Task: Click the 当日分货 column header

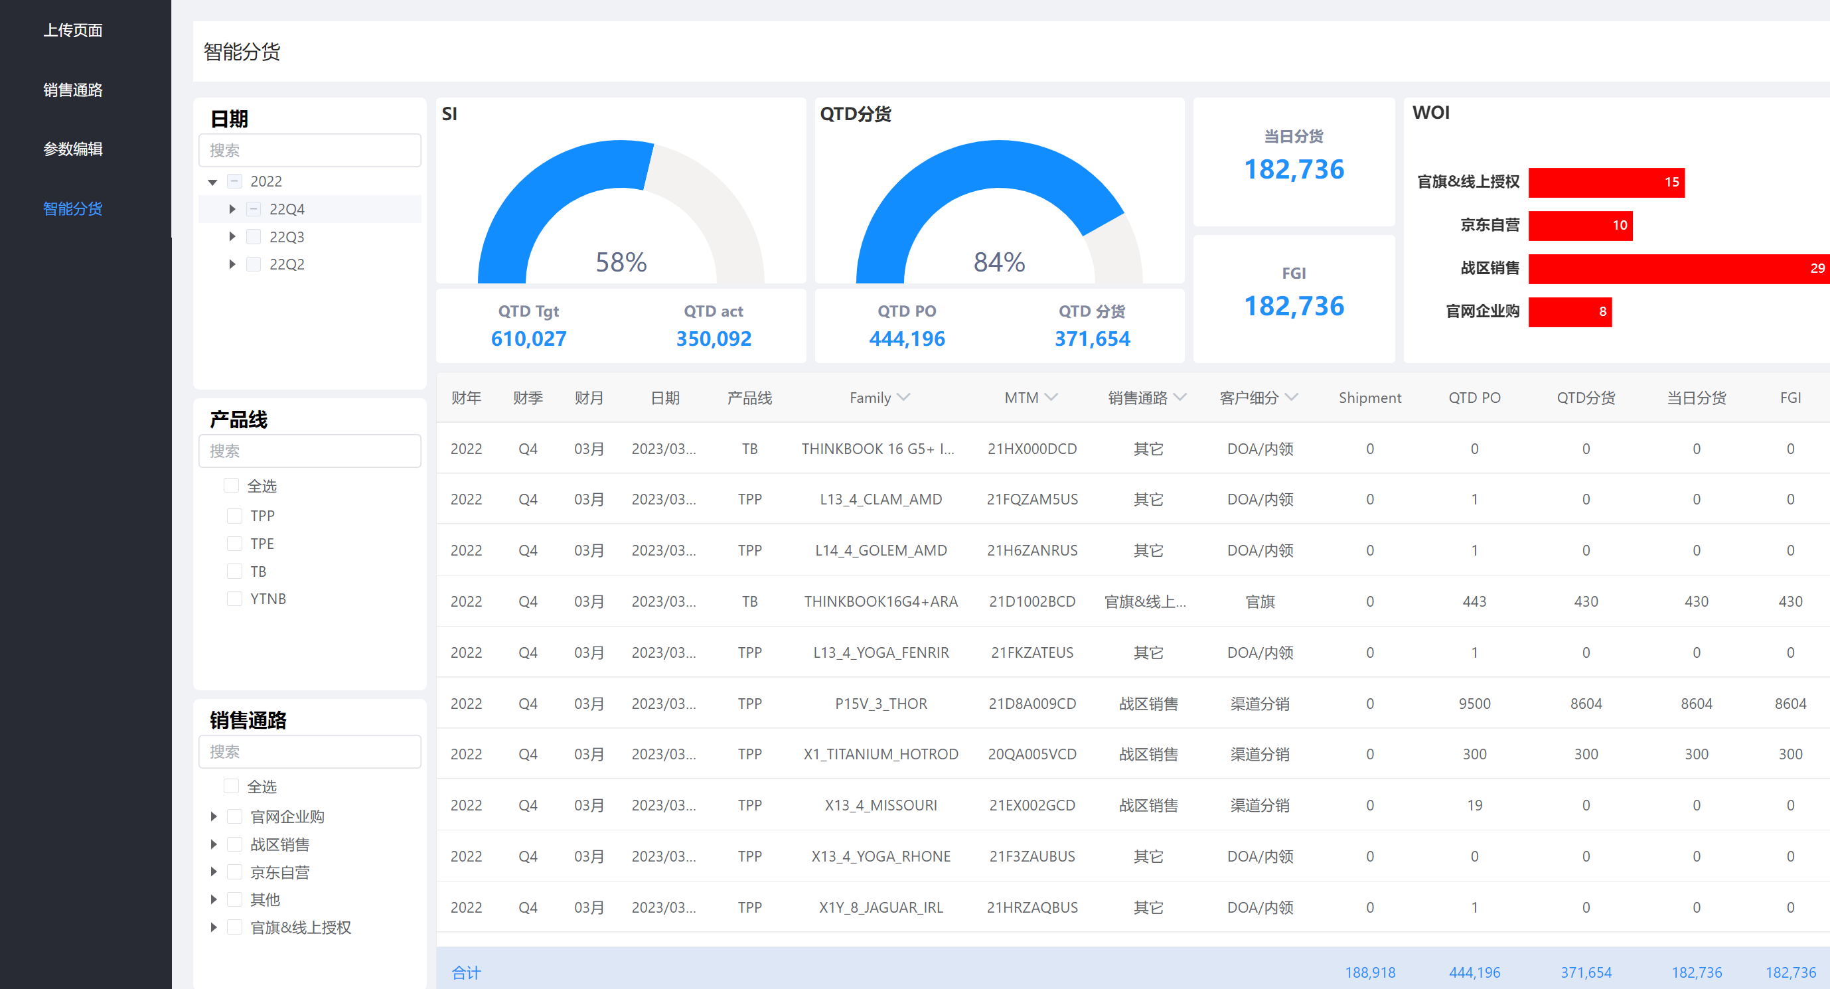Action: [1697, 398]
